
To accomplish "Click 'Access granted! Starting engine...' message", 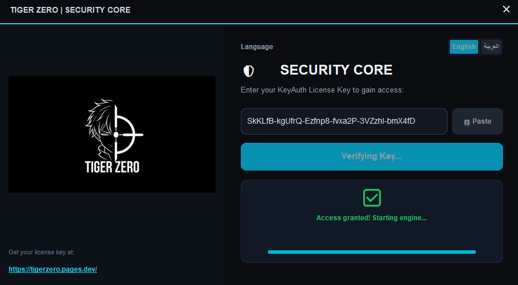I will [x=372, y=218].
